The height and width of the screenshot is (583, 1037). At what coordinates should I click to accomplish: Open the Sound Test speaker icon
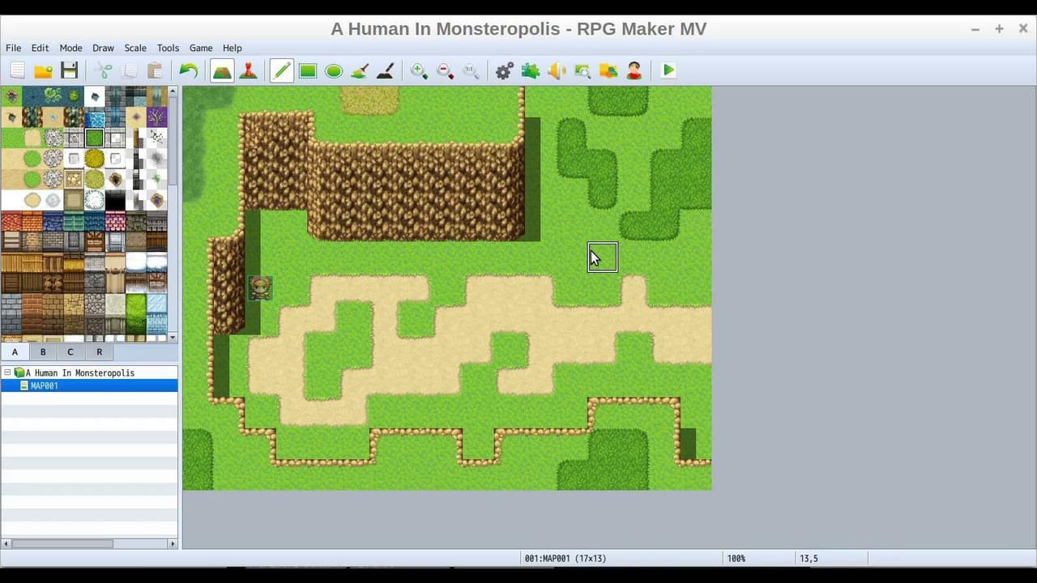pos(556,70)
